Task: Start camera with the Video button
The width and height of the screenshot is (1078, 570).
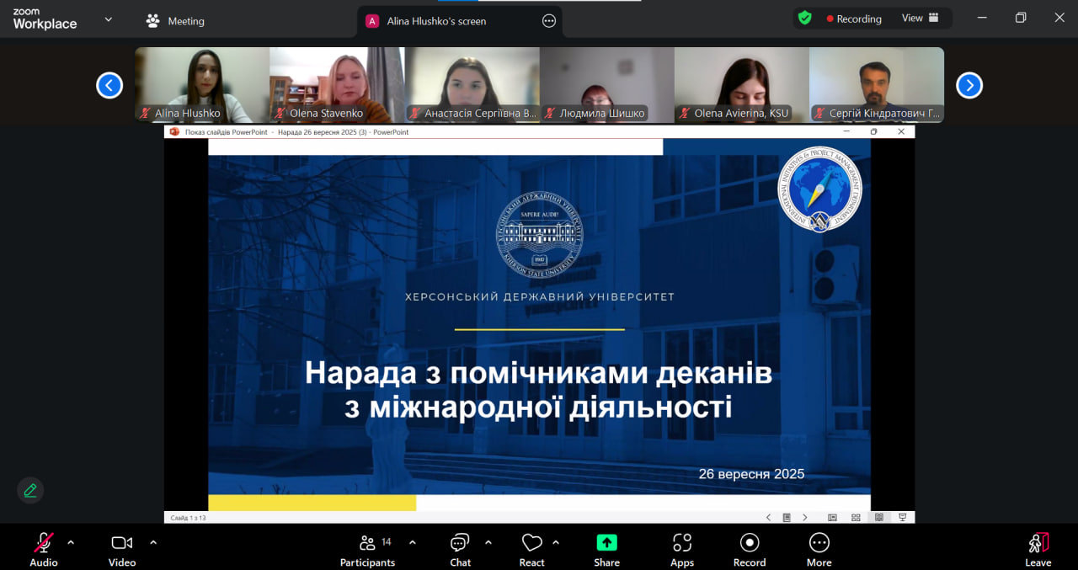Action: pyautogui.click(x=122, y=549)
